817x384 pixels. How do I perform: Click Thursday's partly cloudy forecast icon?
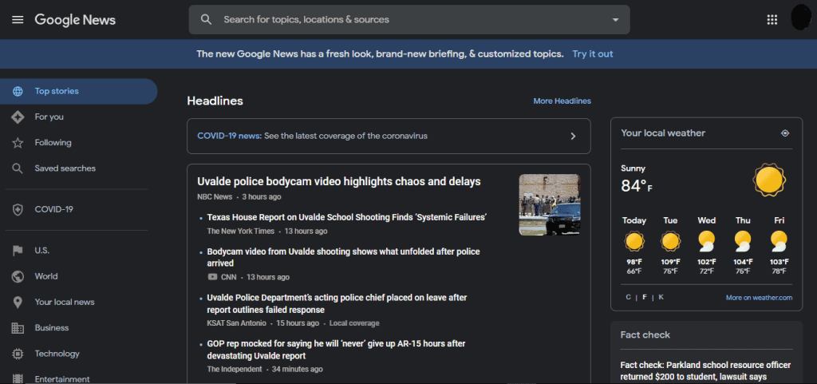pos(743,242)
